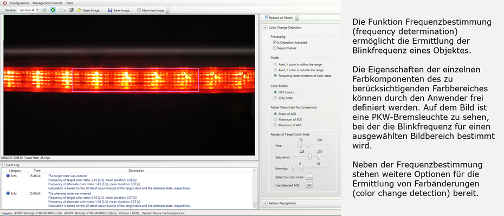Image resolution: width=504 pixels, height=216 pixels.
Task: Click the clock timer icon
Action: point(61,10)
